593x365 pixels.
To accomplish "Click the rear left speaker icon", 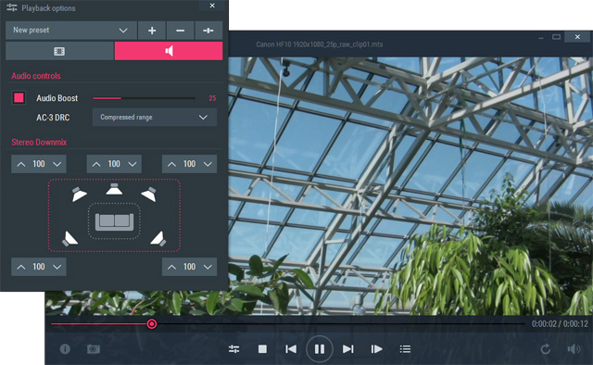I will click(69, 239).
